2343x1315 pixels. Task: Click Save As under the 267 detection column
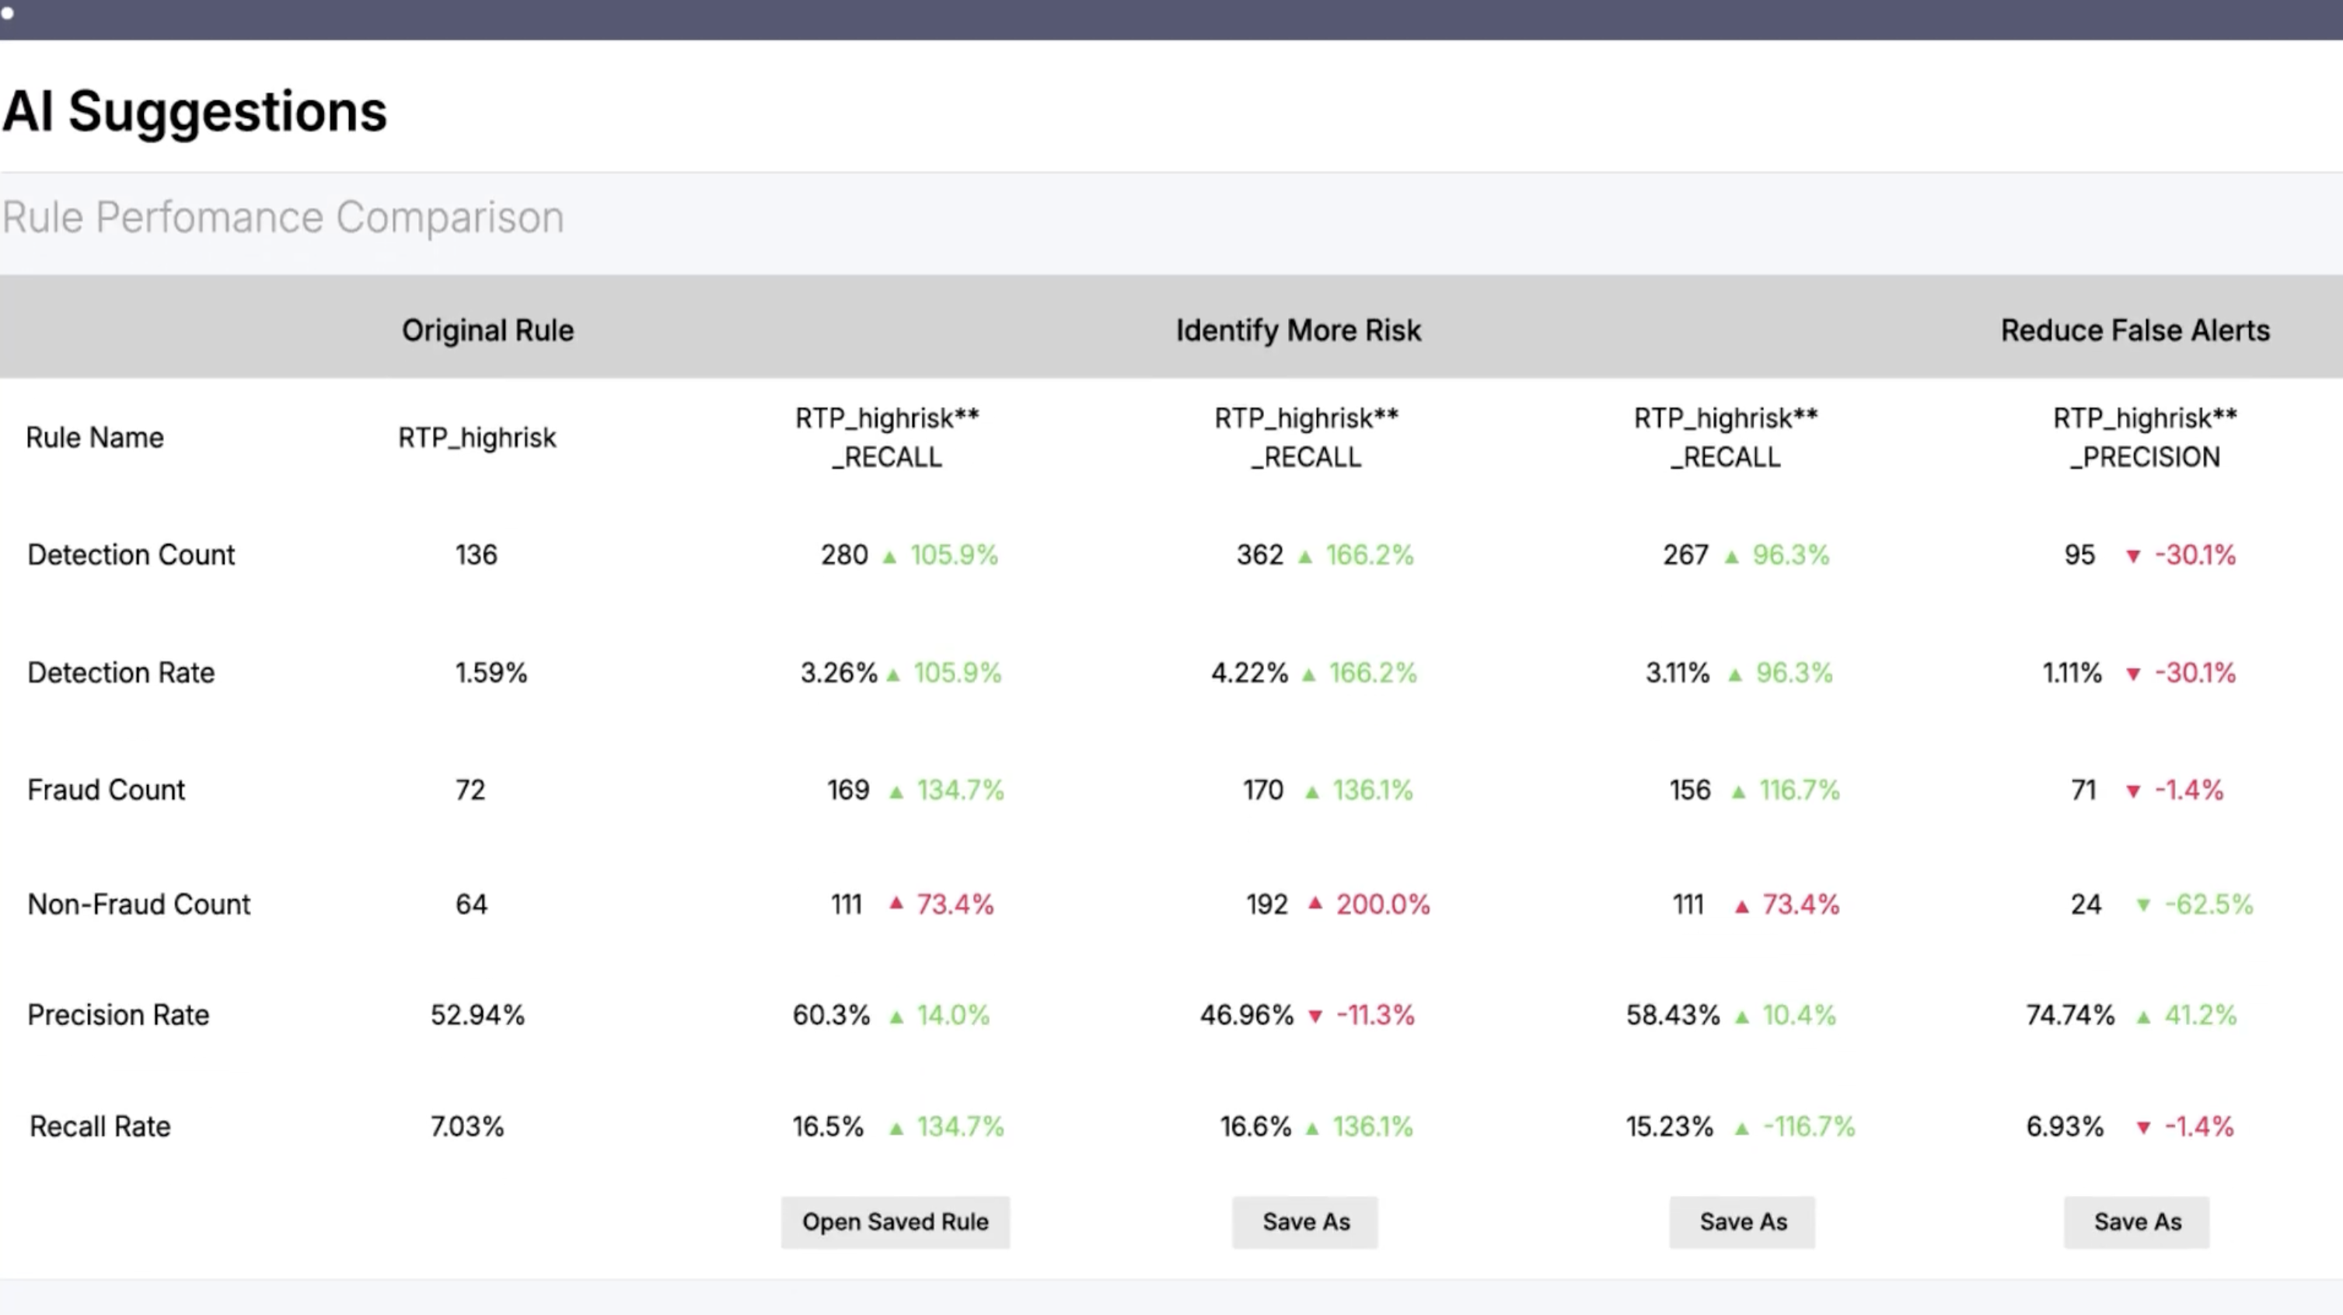click(1743, 1221)
